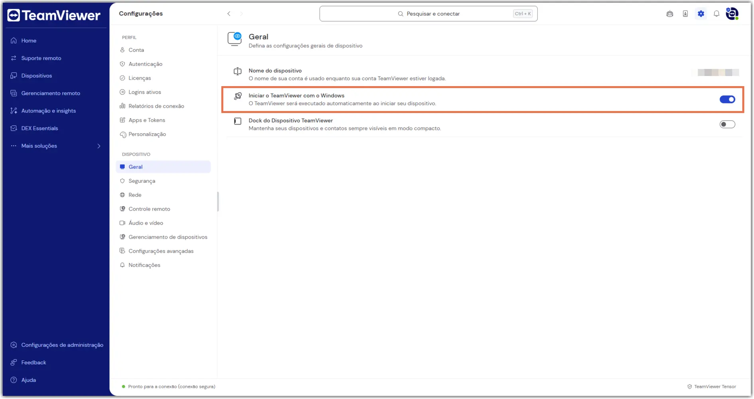Click TeamViewer Tensor label
Image resolution: width=754 pixels, height=399 pixels.
click(715, 387)
